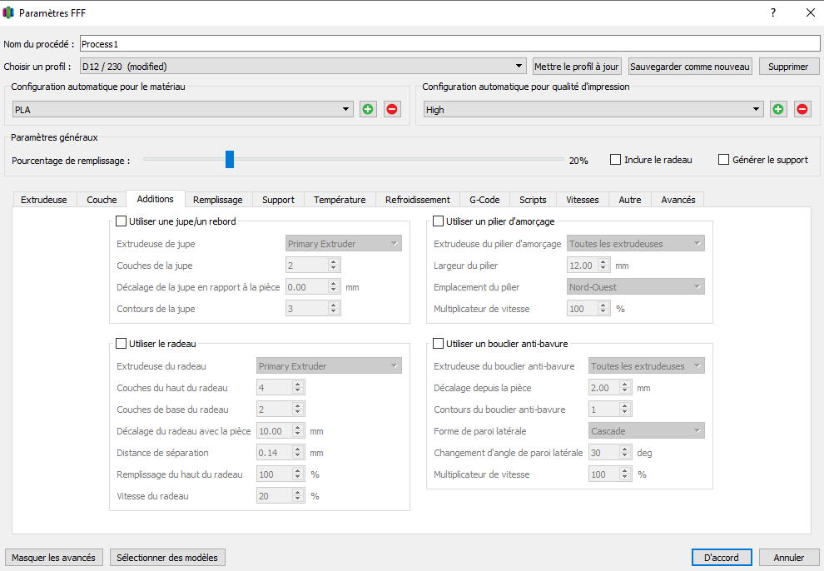Add a new material auto-configuration (green plus)
824x571 pixels.
pyautogui.click(x=368, y=109)
